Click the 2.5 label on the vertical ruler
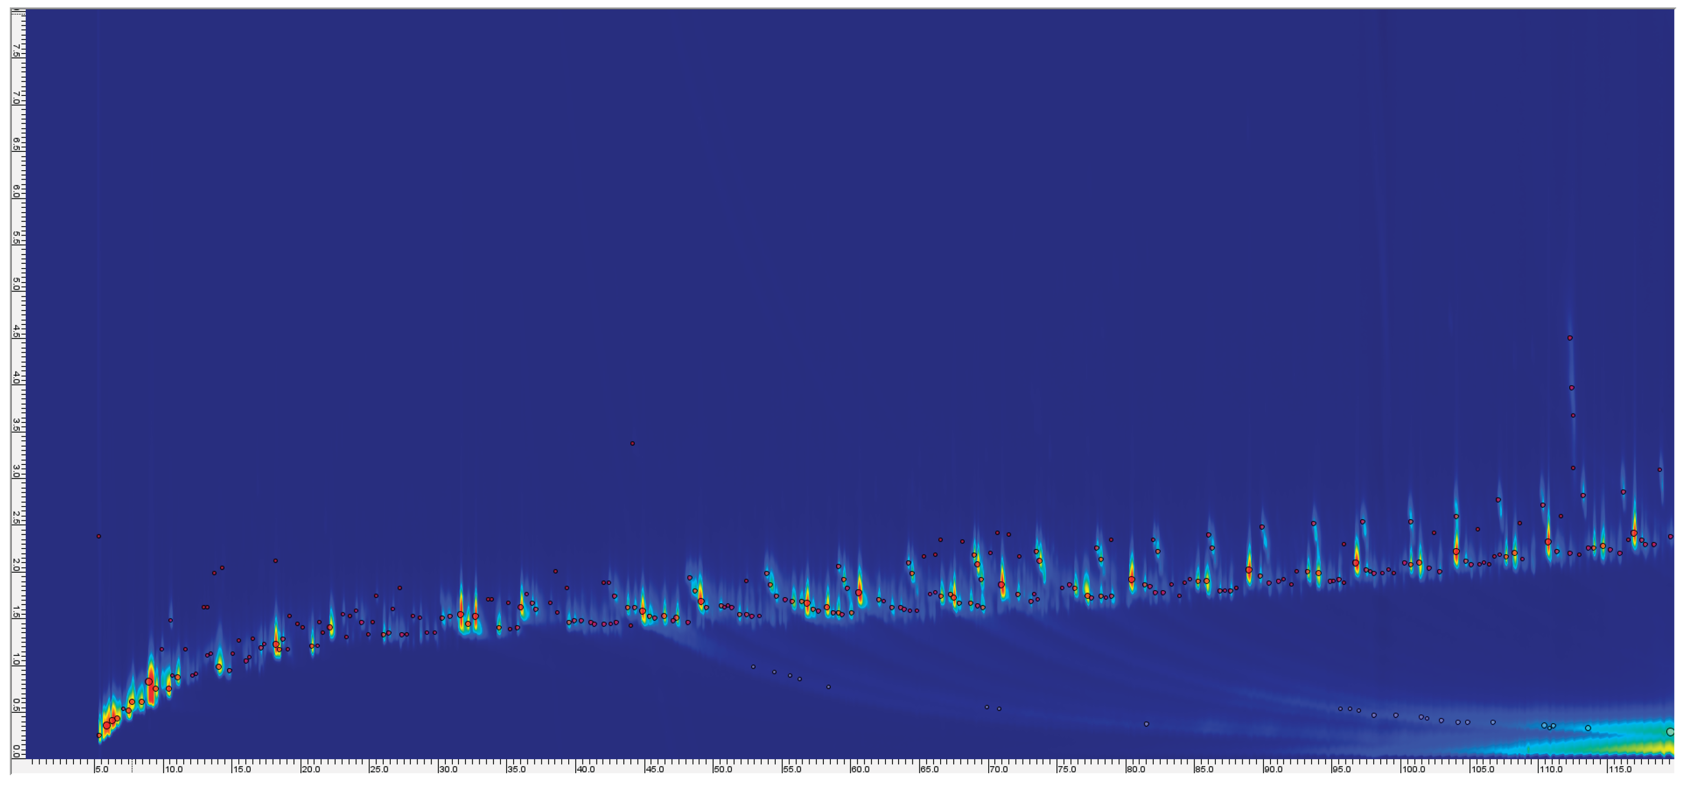Viewport: 1686px width, 789px height. tap(16, 518)
